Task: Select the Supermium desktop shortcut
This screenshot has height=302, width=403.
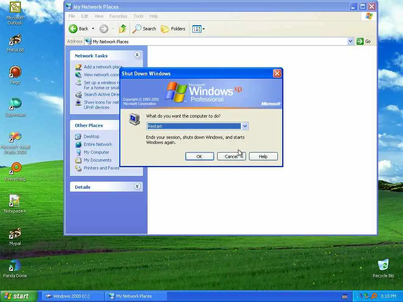Action: tap(15, 107)
